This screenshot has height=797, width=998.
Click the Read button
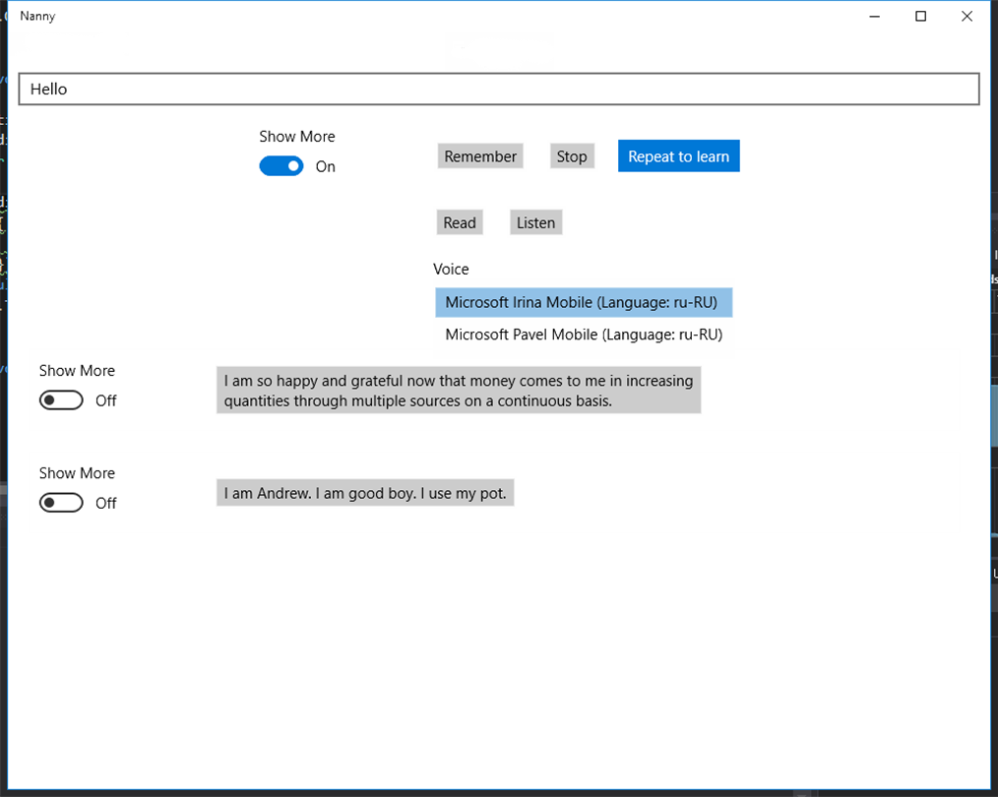pos(460,222)
